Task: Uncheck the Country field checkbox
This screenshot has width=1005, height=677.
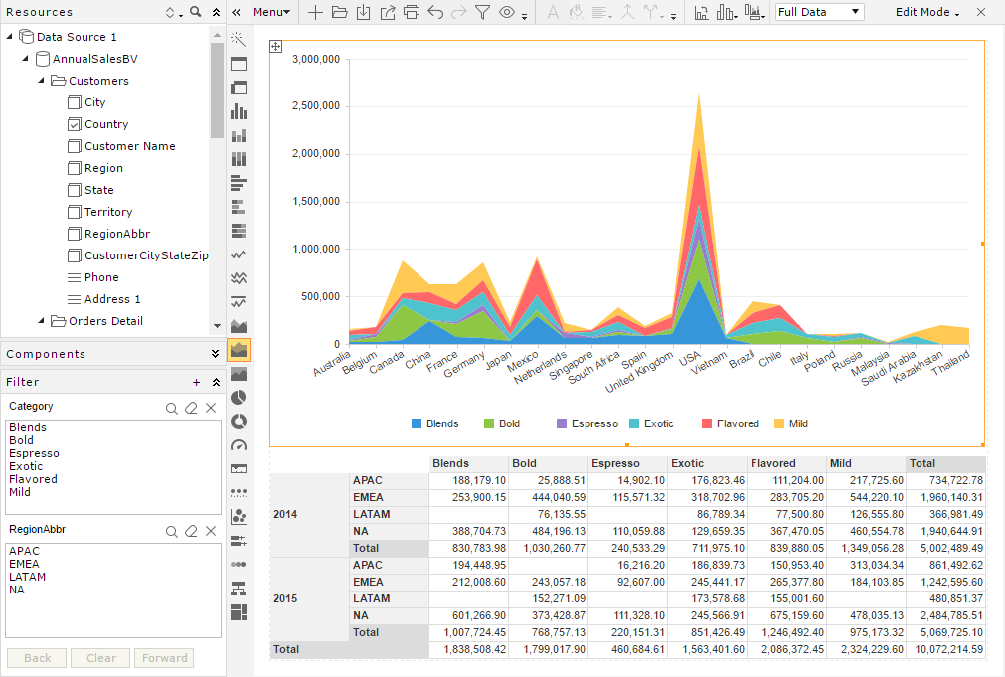Action: [75, 124]
